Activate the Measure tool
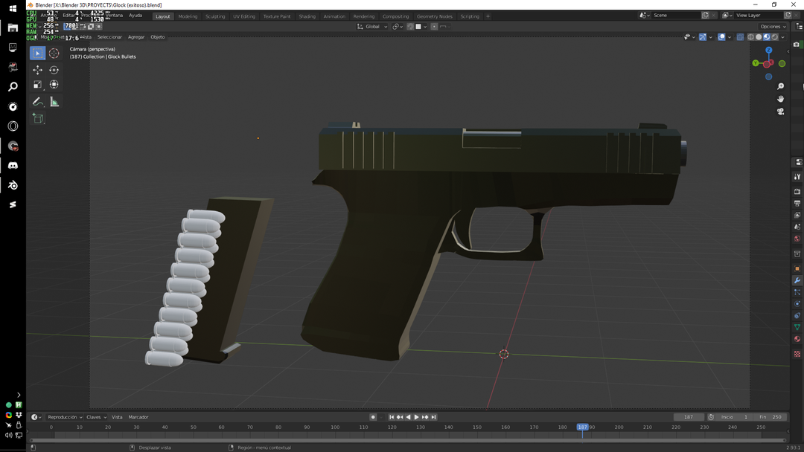 pyautogui.click(x=54, y=101)
